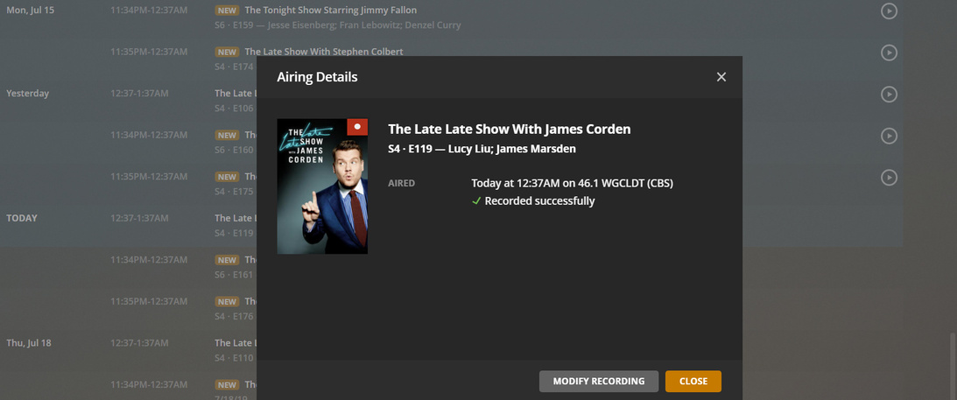957x400 pixels.
Task: Play the Late Show Stephen Colbert 11:35PM Monday recording
Action: coord(890,53)
